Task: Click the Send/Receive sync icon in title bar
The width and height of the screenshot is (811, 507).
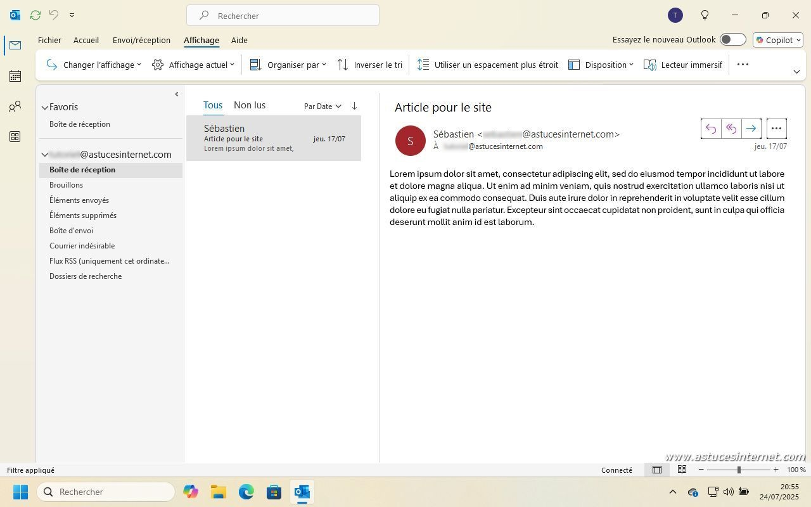Action: click(x=35, y=15)
